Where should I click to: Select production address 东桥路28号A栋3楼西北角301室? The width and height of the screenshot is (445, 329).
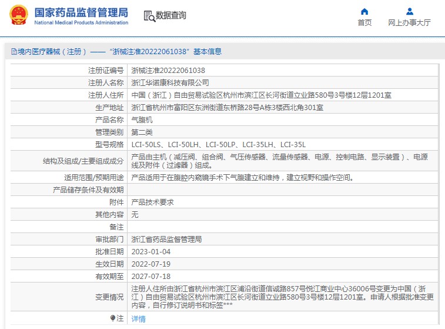point(227,108)
